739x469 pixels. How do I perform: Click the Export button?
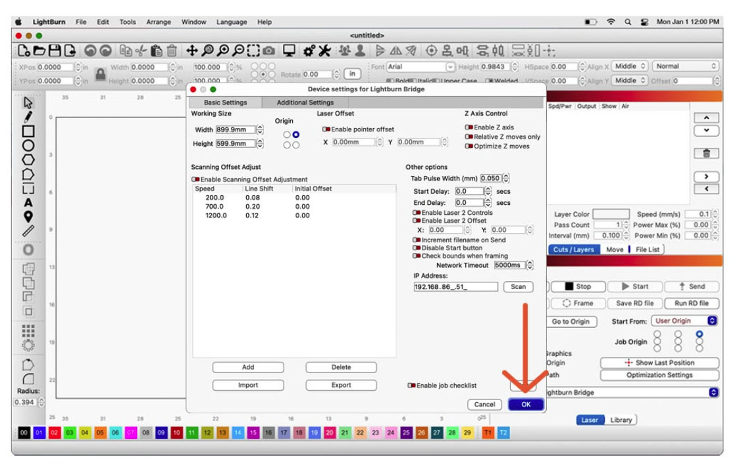click(x=341, y=385)
